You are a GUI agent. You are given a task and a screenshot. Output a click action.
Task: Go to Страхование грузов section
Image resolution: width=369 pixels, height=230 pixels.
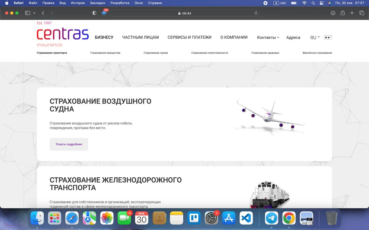156,53
